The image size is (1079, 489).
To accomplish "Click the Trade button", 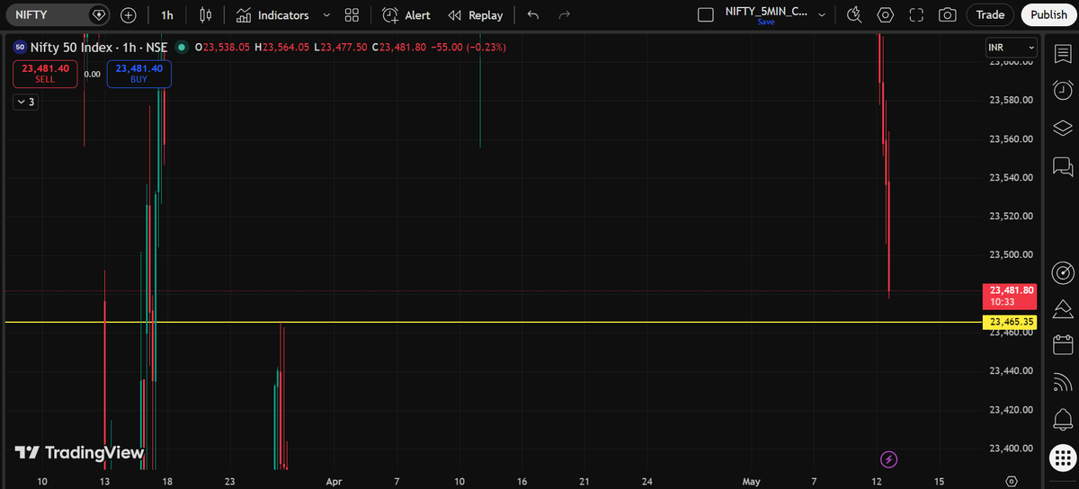I will [x=990, y=15].
